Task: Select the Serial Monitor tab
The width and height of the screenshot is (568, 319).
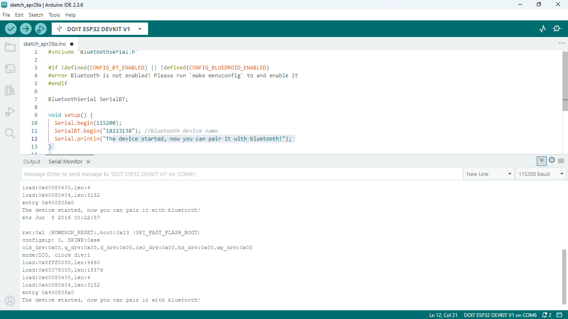Action: click(65, 162)
